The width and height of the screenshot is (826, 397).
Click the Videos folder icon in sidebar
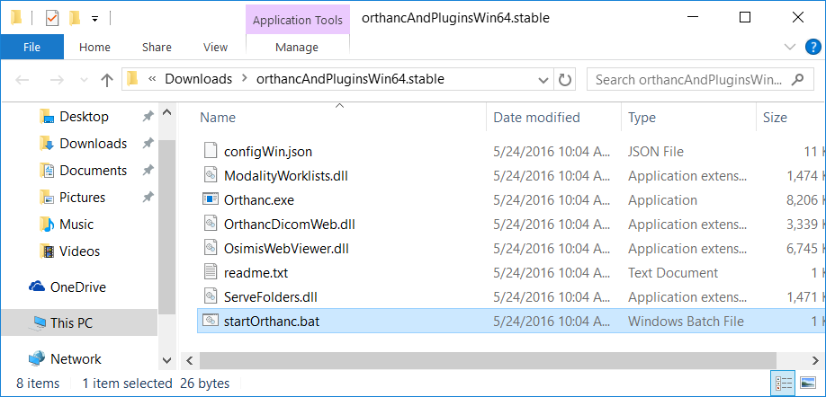point(47,251)
